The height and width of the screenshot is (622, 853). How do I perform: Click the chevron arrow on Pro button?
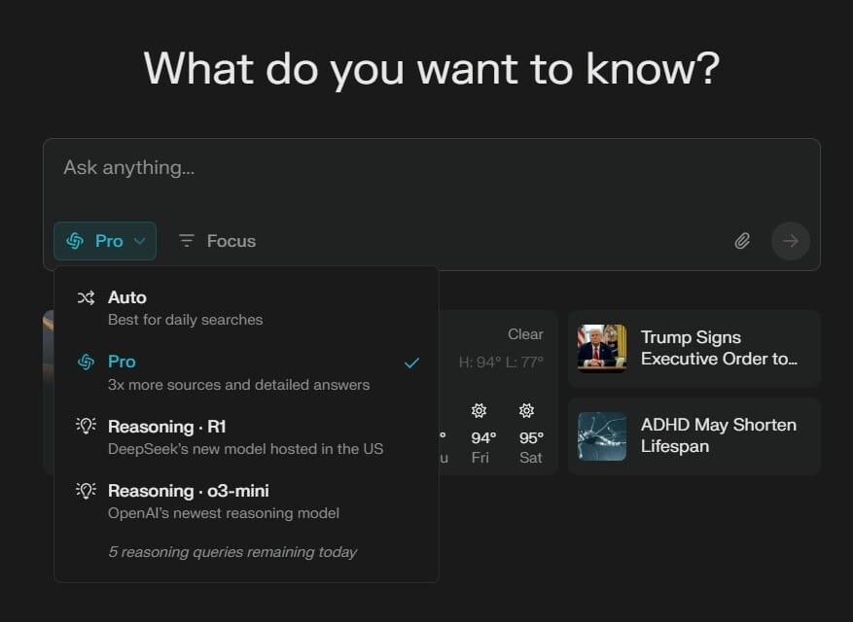pos(139,241)
